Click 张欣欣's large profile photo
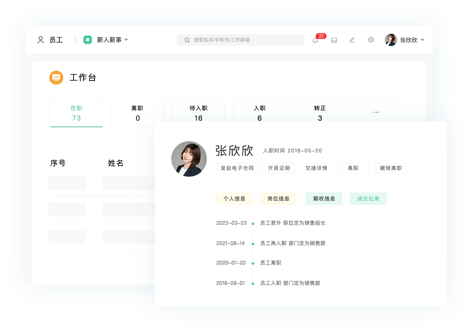The width and height of the screenshot is (472, 331). point(189,159)
